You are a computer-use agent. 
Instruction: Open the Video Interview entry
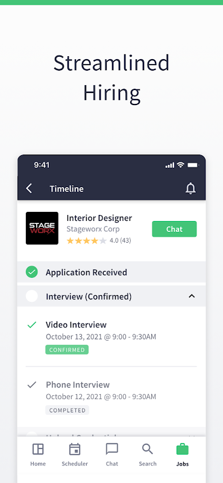(111, 337)
